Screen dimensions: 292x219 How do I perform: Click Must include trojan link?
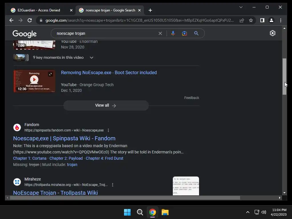[72, 165]
